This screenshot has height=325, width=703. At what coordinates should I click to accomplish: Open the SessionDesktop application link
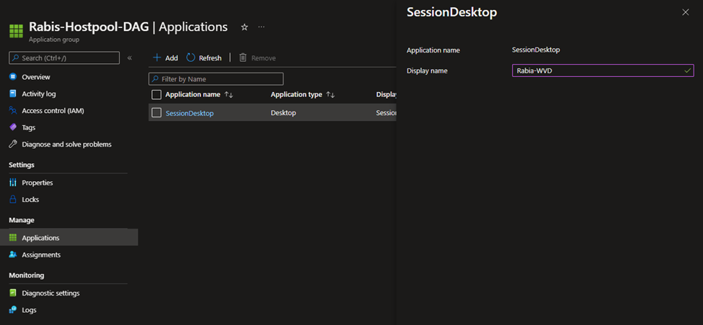190,113
